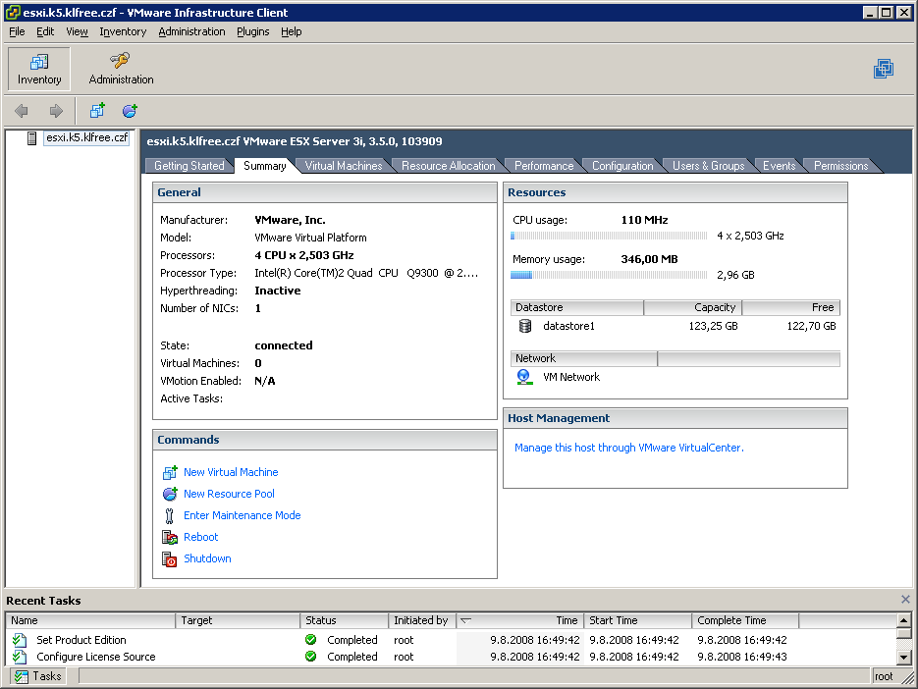Switch to the Getting Started tab

click(189, 166)
